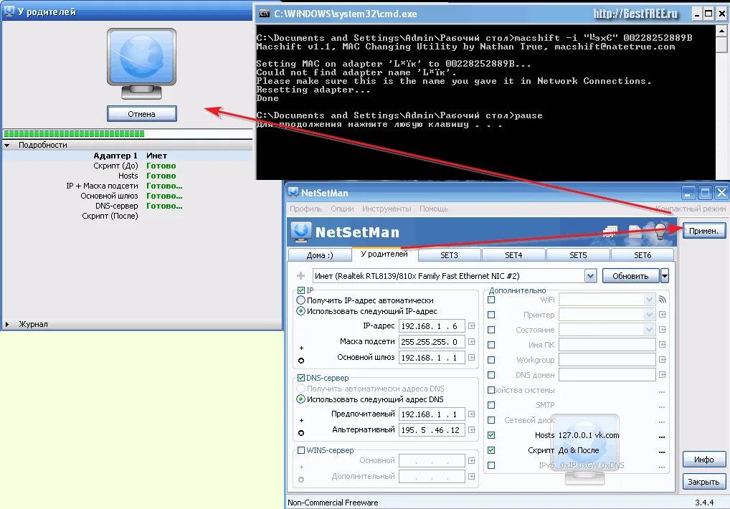Enable the WiFi checkbox
Image resolution: width=730 pixels, height=509 pixels.
491,300
